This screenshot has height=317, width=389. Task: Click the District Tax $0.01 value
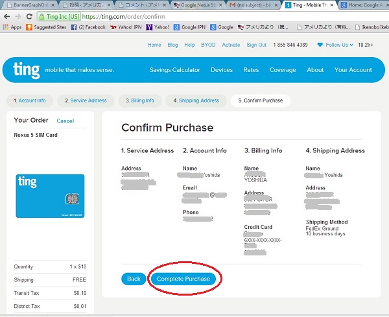[x=80, y=307]
